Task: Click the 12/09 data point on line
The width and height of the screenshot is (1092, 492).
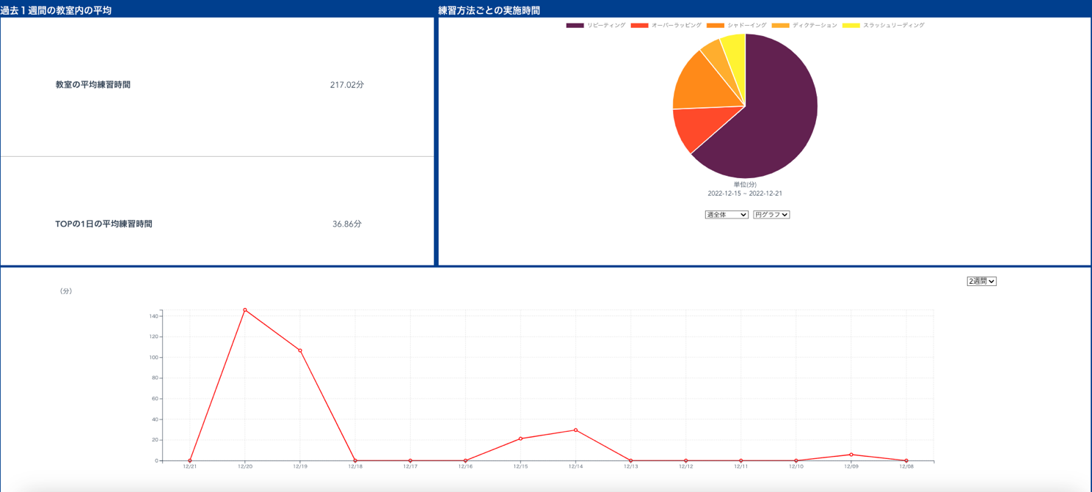Action: click(x=851, y=455)
